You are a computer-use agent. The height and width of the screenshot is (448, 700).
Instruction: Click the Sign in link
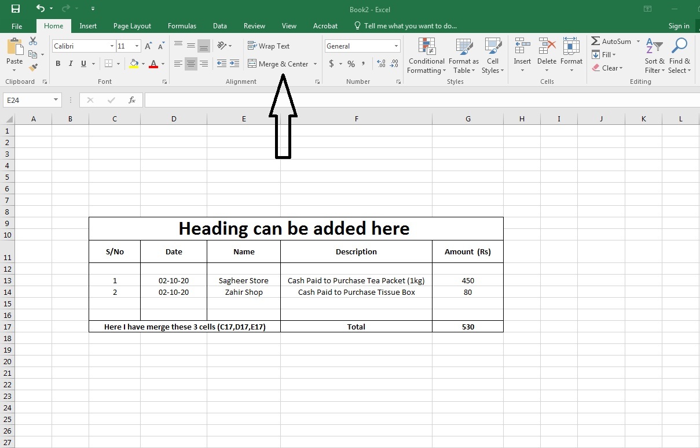(679, 26)
